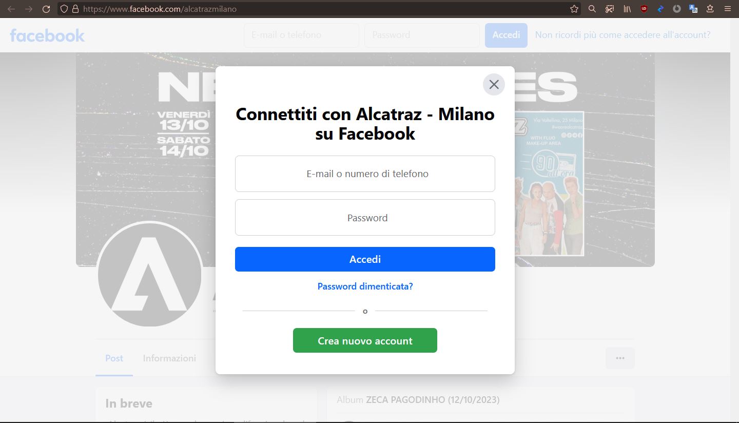Image resolution: width=739 pixels, height=423 pixels.
Task: Focus the dialog Password field
Action: pyautogui.click(x=365, y=218)
